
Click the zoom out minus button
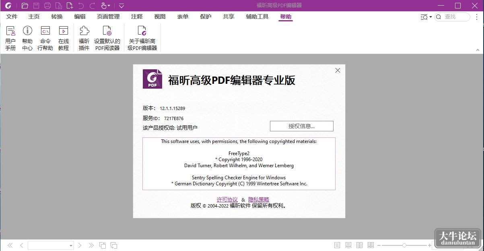click(x=379, y=245)
